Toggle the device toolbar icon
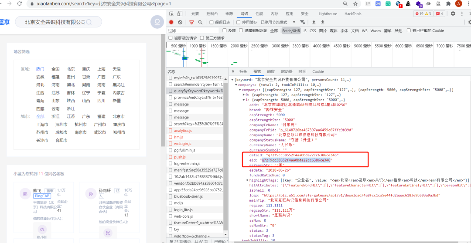Image resolution: width=471 pixels, height=243 pixels. coord(180,14)
